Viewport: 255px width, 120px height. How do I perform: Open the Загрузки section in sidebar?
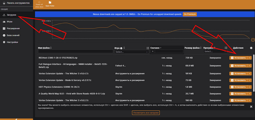pyautogui.click(x=11, y=15)
